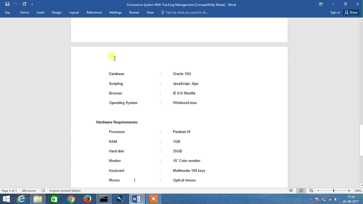Open the Mailings tab

click(x=115, y=12)
